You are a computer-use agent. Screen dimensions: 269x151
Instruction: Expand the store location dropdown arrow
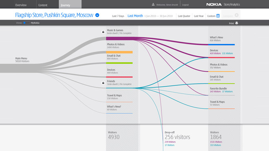point(97,15)
